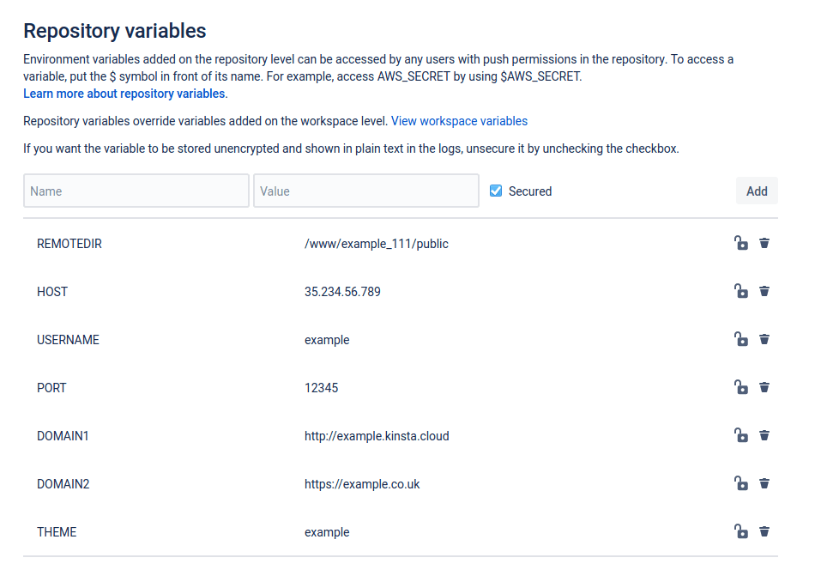This screenshot has width=815, height=588.
Task: Delete the THEME variable
Action: tap(764, 531)
